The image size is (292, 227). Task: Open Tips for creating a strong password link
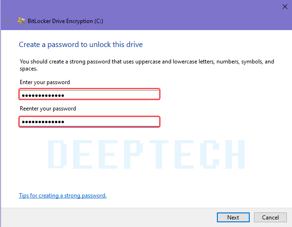63,196
